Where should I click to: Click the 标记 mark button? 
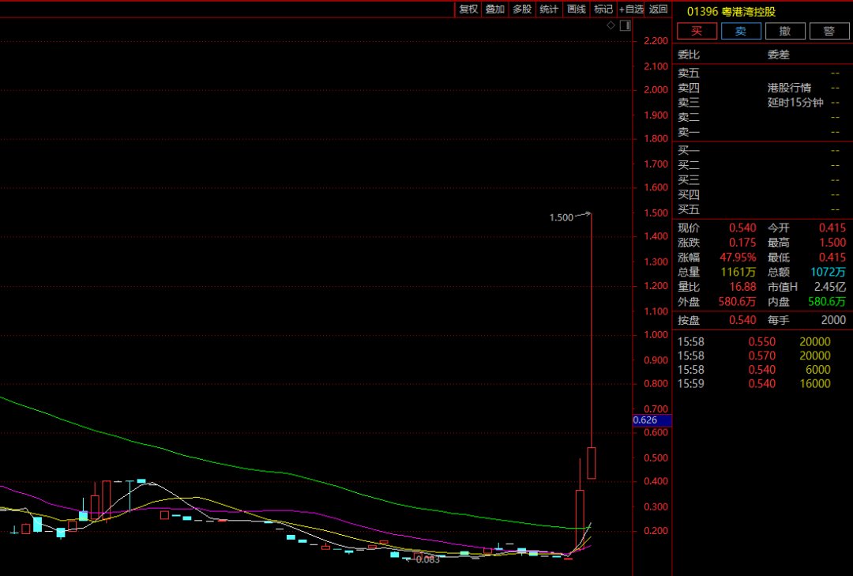click(603, 9)
